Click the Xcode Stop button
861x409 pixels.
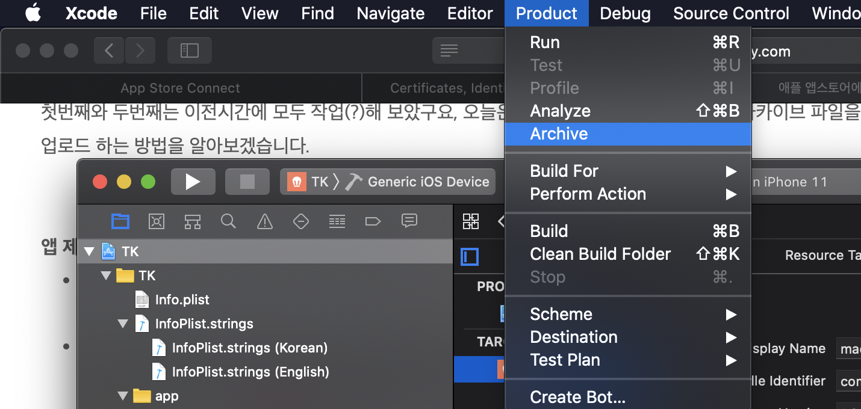click(x=247, y=182)
